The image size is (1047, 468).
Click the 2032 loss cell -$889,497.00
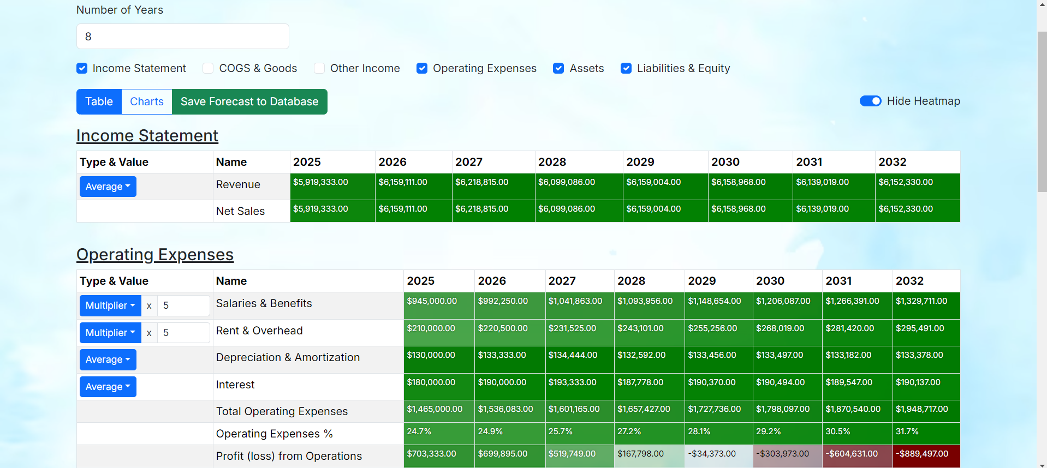pos(926,456)
